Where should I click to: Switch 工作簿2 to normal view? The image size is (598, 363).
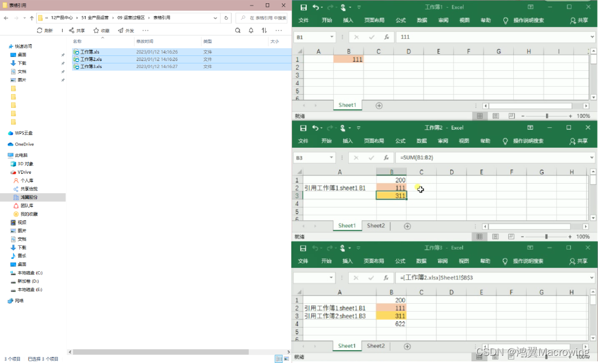pyautogui.click(x=480, y=236)
